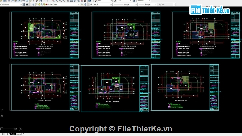Click the Color 8 gray swatch
Screen dimensions: 242x136
coord(92,5)
